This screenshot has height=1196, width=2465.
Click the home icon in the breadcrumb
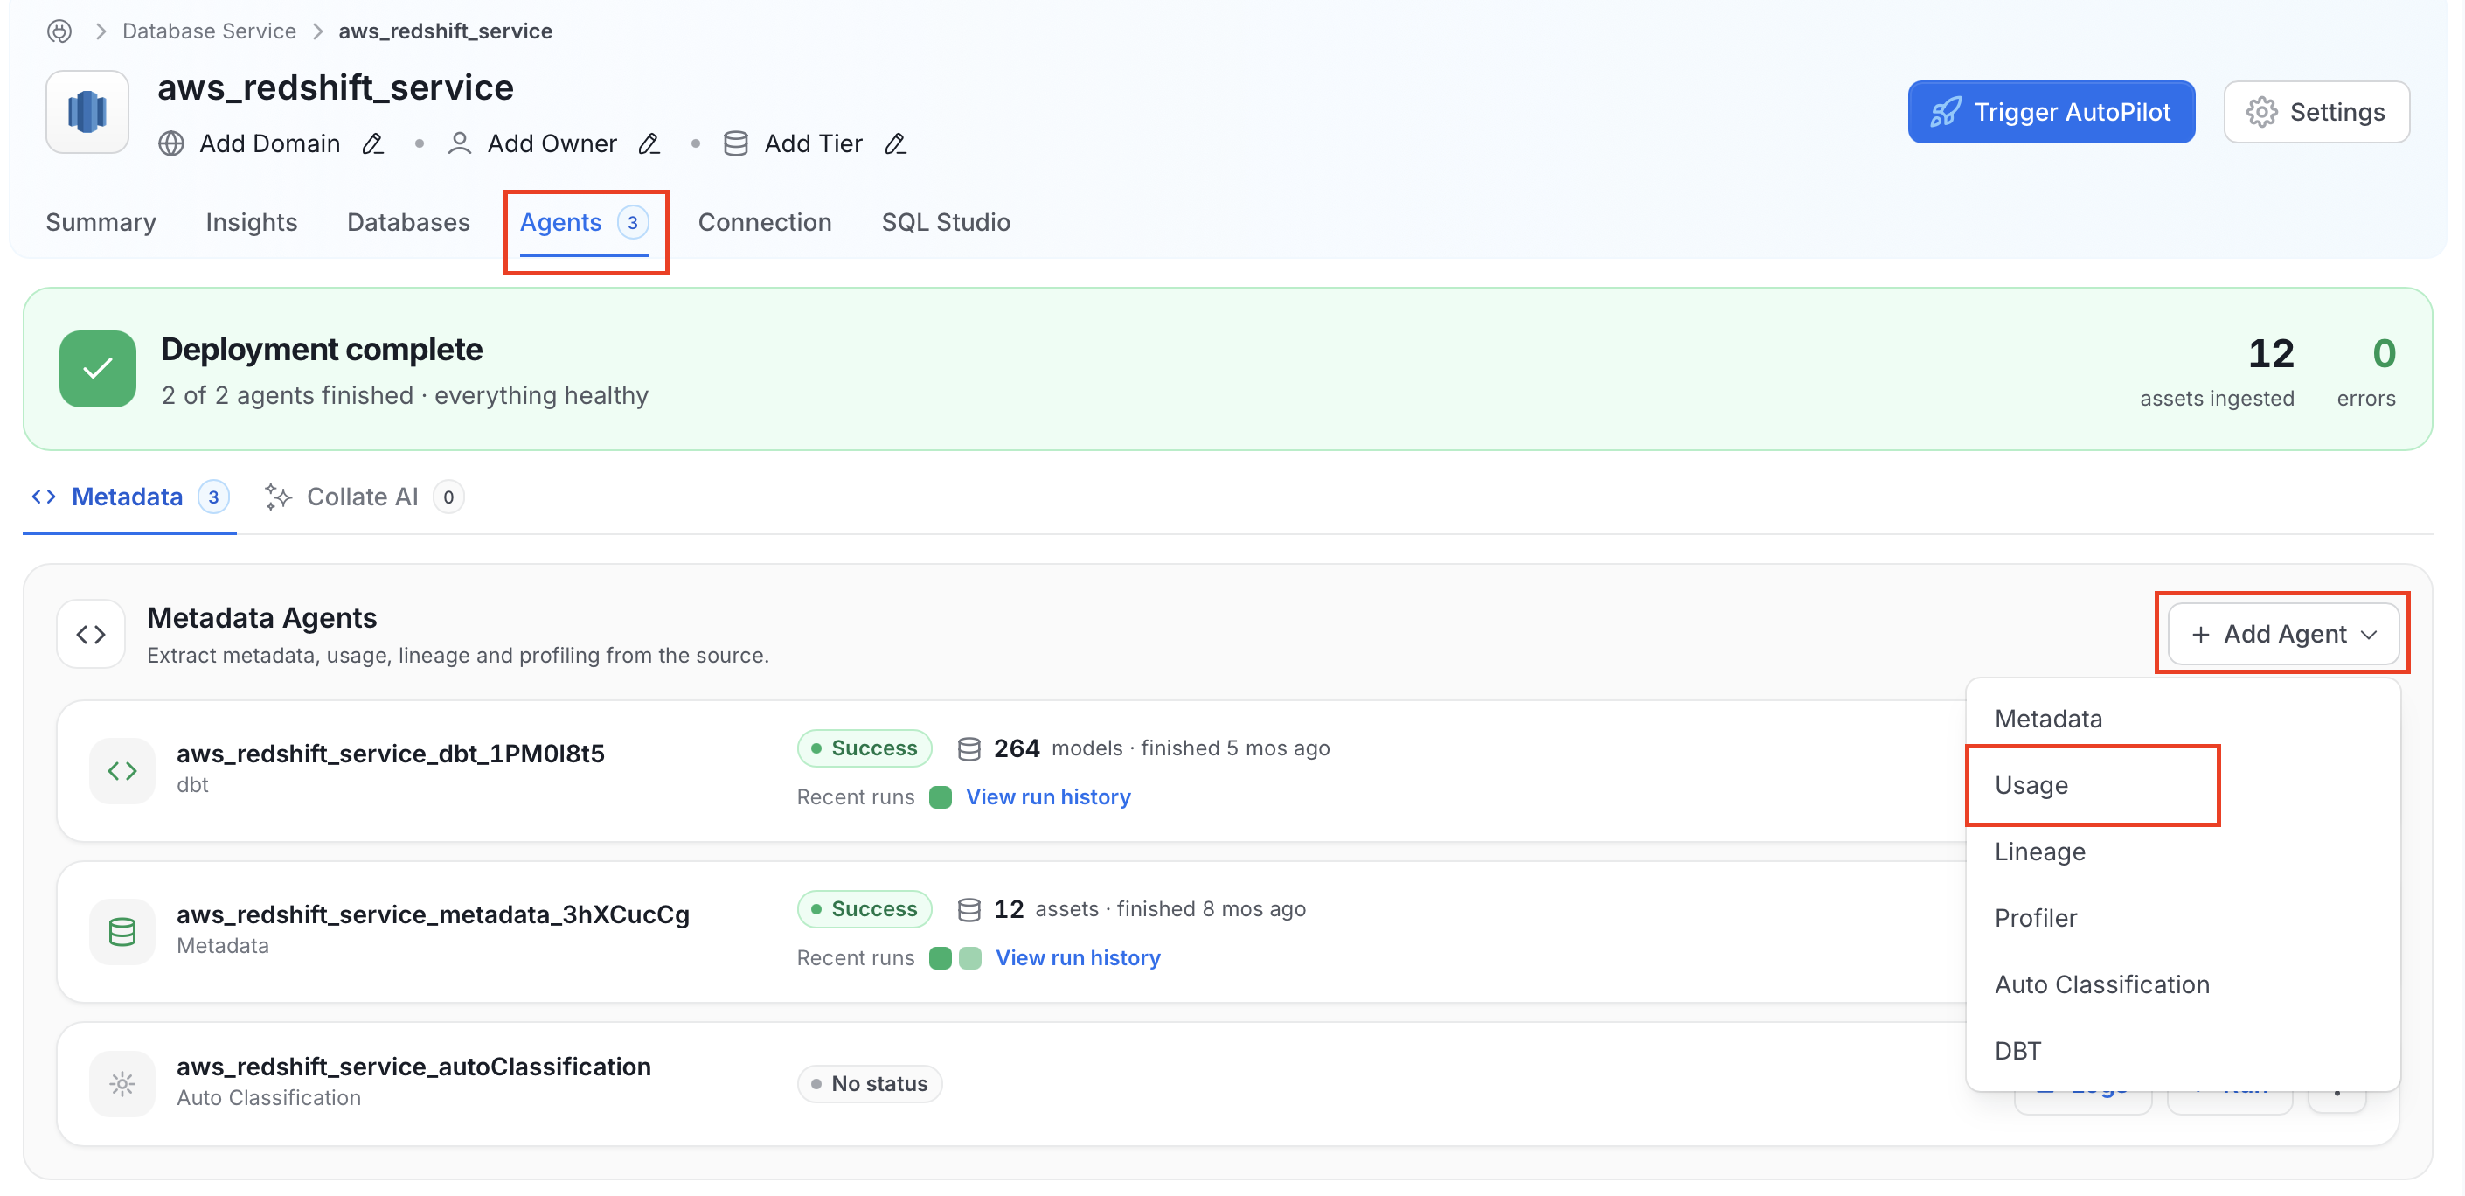pos(59,31)
